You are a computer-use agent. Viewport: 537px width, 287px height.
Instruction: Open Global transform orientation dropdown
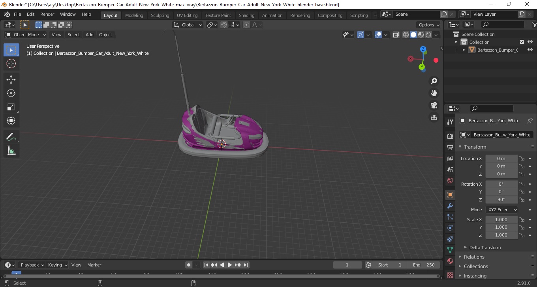(x=188, y=25)
